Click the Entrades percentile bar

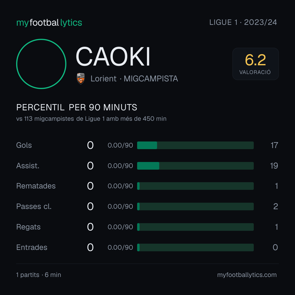point(195,247)
